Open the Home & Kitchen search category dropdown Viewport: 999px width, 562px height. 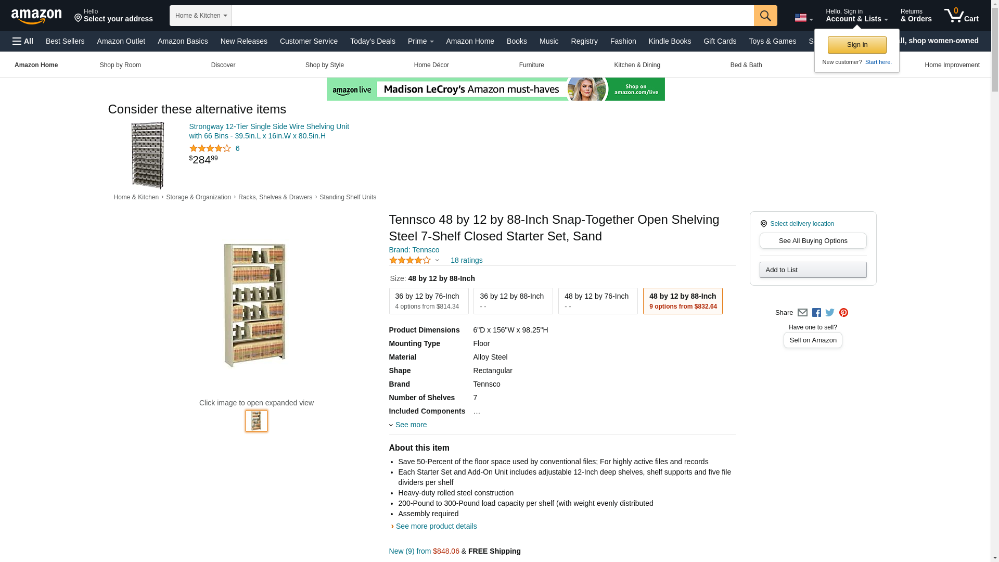(201, 16)
